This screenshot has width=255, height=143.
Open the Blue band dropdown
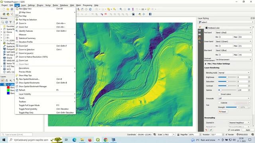(x=233, y=50)
